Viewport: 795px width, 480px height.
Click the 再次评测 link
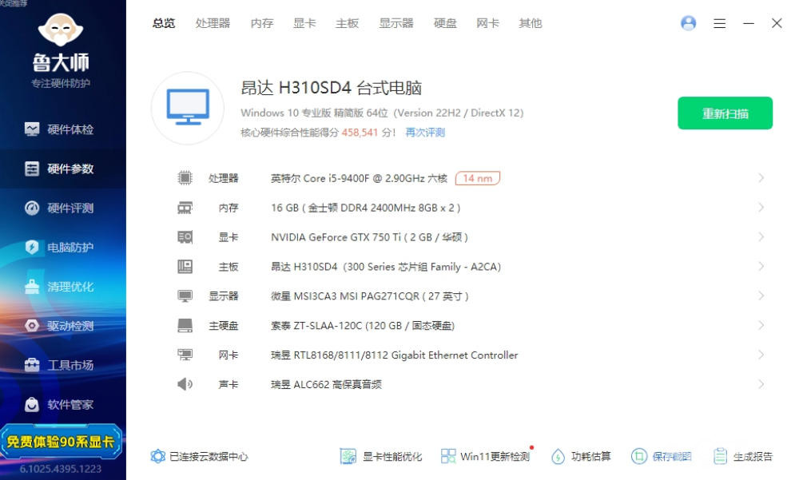pos(425,133)
